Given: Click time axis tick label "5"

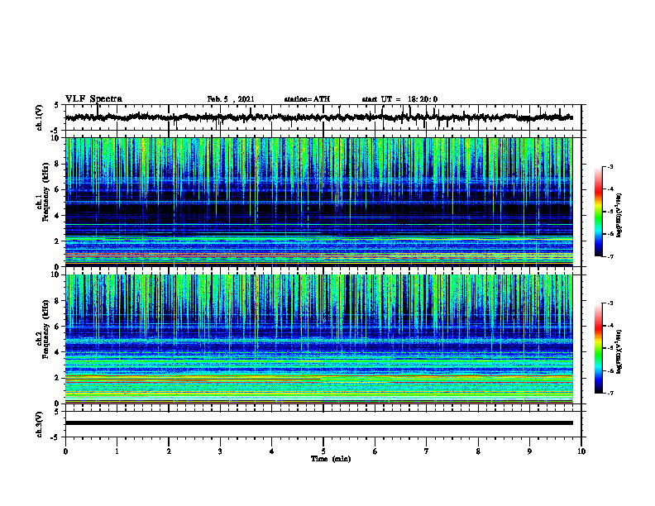Looking at the screenshot, I should (x=323, y=451).
